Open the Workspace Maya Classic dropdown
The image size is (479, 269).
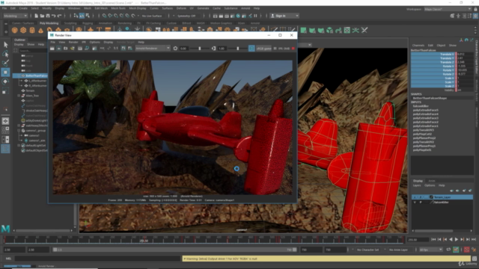448,9
